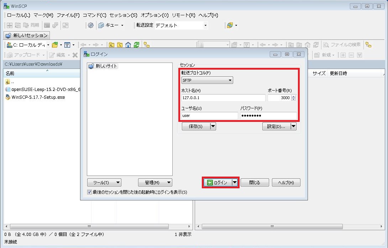388x248 pixels.
Task: Go to the local parent directory icon
Action: (x=112, y=45)
